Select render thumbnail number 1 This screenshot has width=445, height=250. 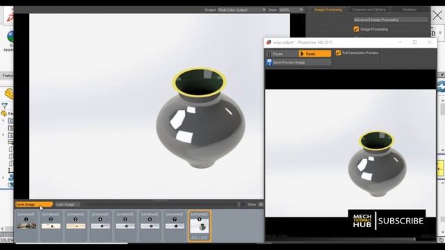click(x=26, y=226)
